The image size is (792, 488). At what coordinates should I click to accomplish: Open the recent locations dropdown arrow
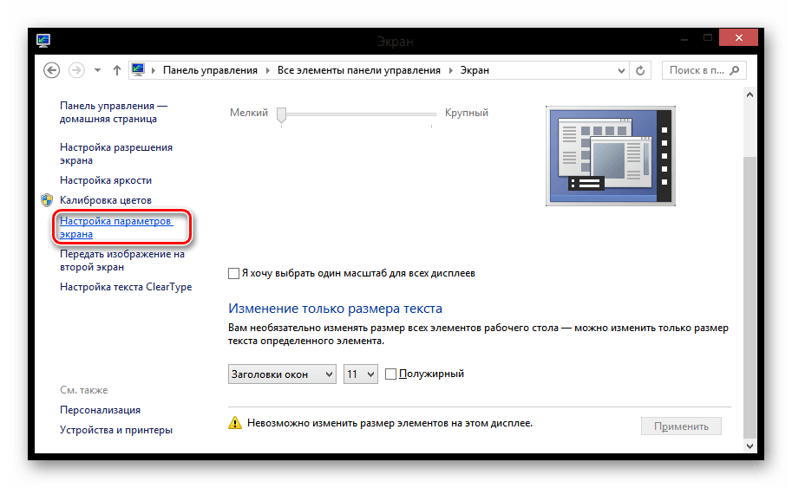97,70
